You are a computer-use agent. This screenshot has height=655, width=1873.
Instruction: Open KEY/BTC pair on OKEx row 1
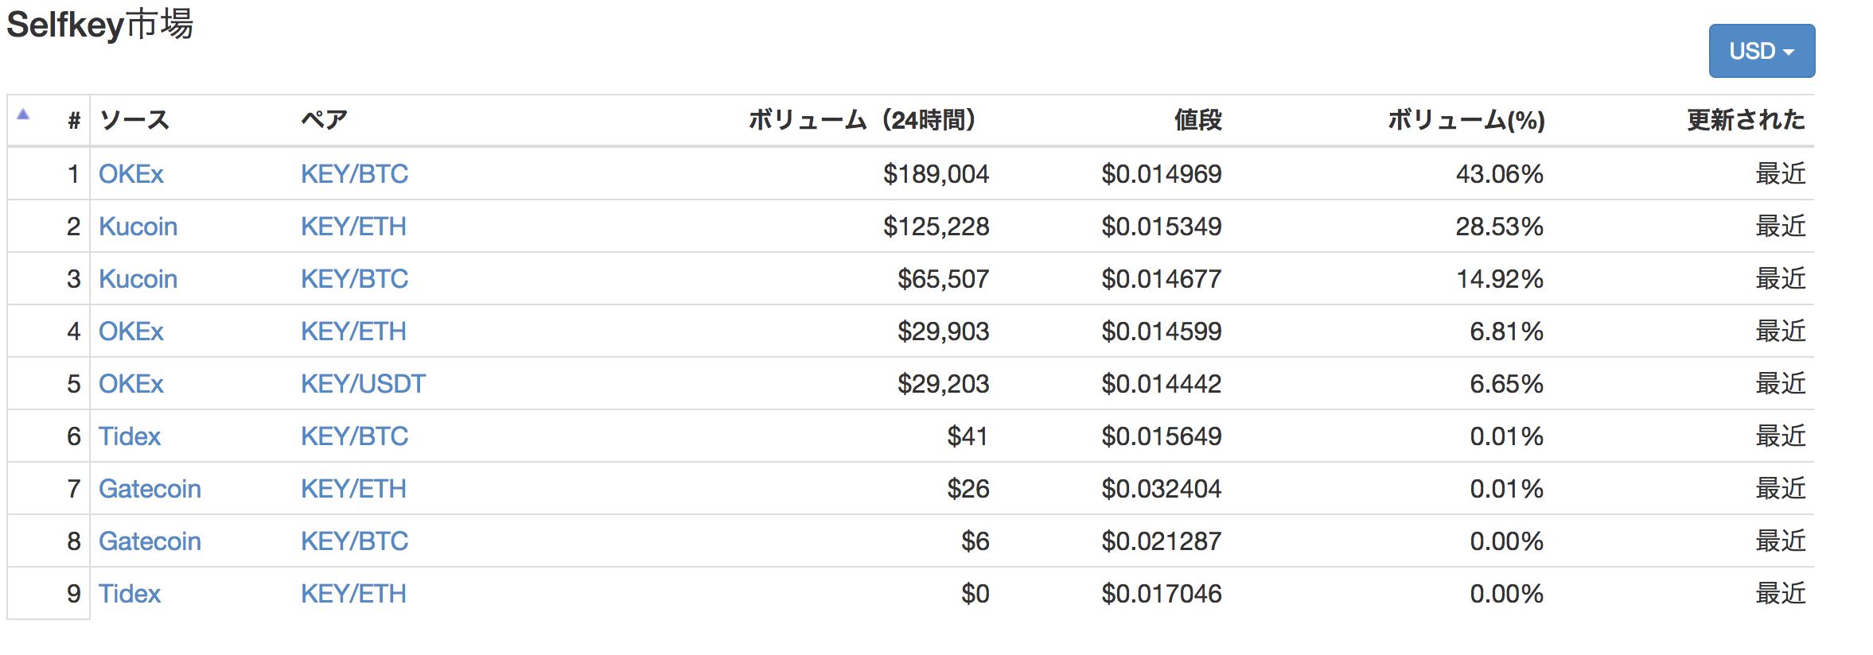[x=354, y=173]
